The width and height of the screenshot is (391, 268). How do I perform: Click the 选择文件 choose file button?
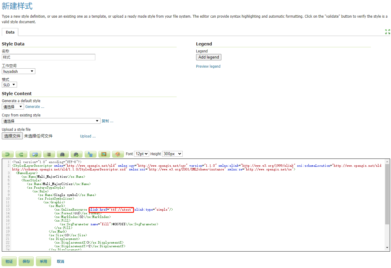click(x=12, y=136)
